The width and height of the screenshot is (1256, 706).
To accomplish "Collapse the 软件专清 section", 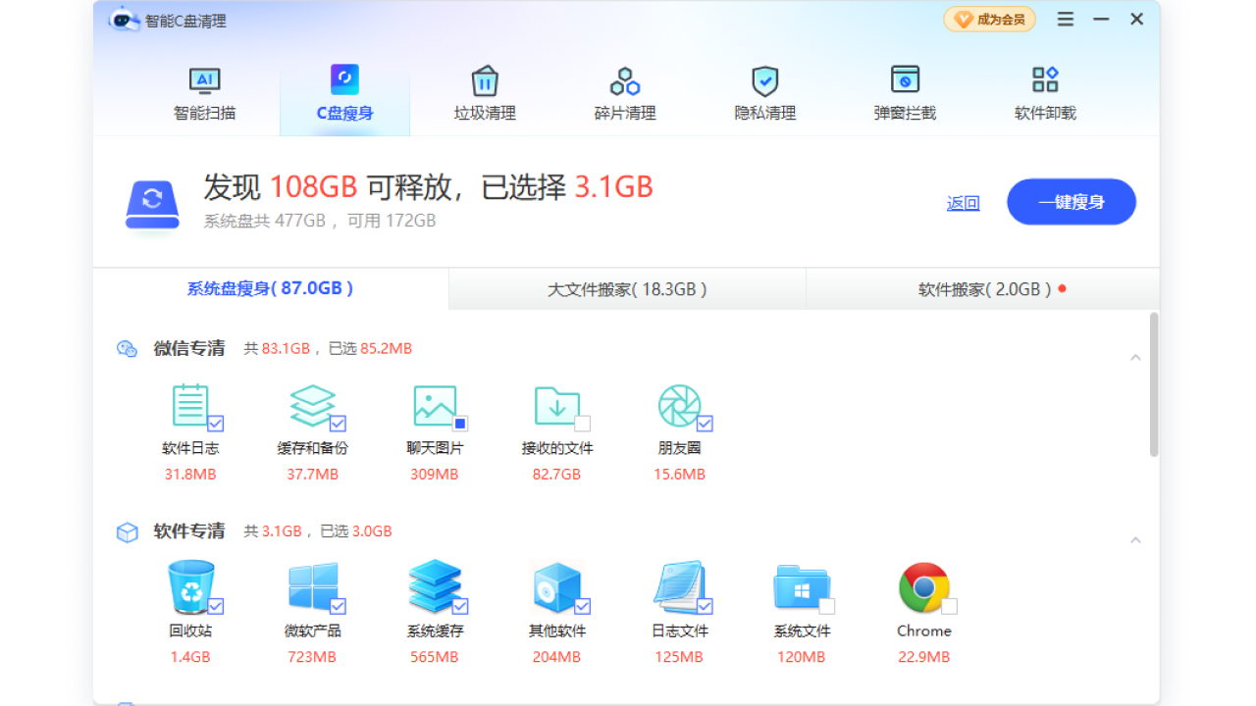I will (1135, 540).
